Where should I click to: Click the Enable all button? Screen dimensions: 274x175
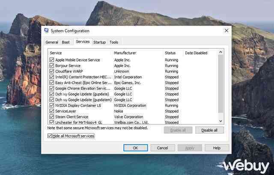(x=178, y=130)
